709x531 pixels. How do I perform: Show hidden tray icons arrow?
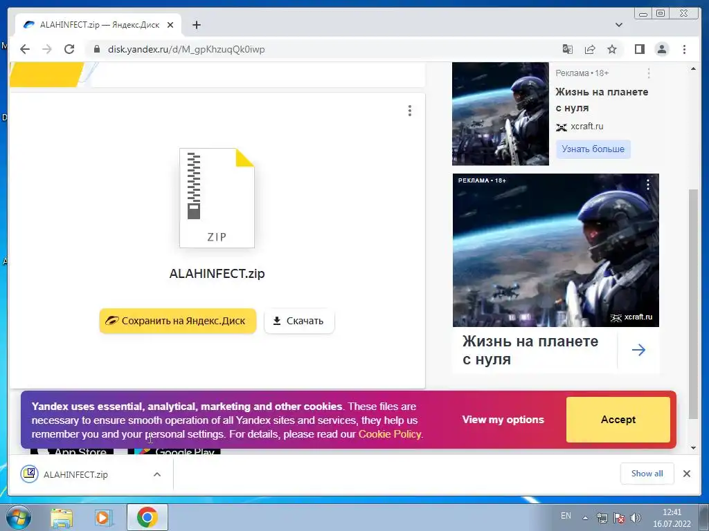[586, 518]
